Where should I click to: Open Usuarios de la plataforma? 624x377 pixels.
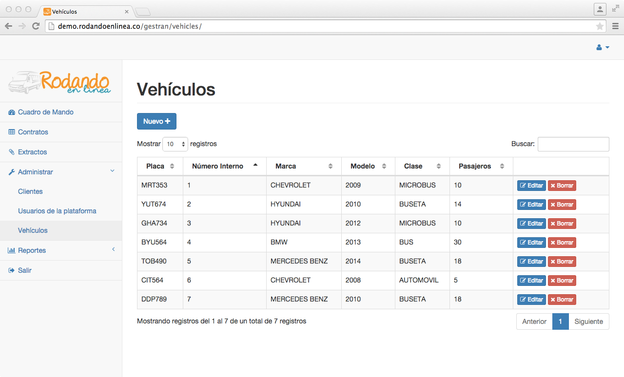[61, 211]
